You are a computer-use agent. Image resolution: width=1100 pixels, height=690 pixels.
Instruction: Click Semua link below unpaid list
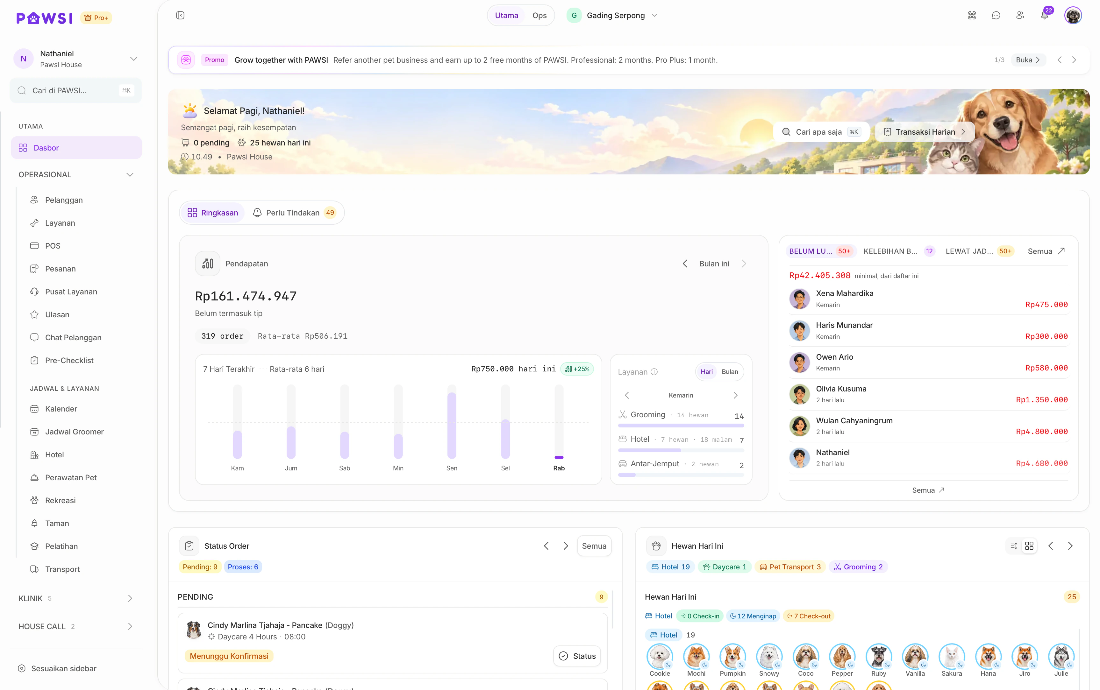click(928, 490)
